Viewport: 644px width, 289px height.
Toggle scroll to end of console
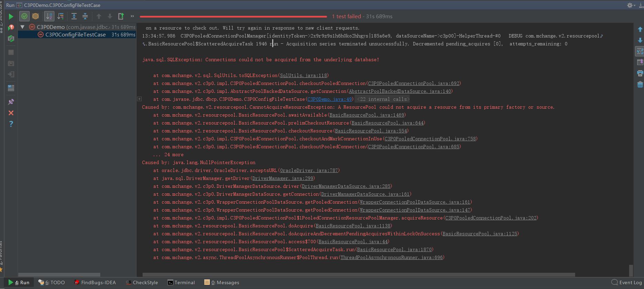640,62
